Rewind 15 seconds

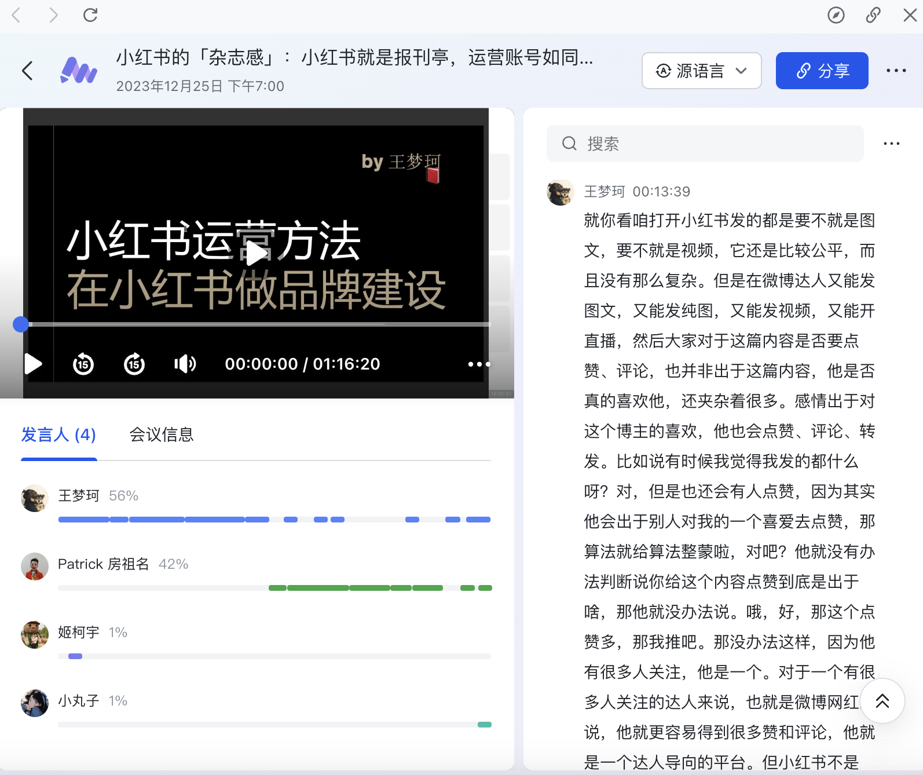(83, 364)
